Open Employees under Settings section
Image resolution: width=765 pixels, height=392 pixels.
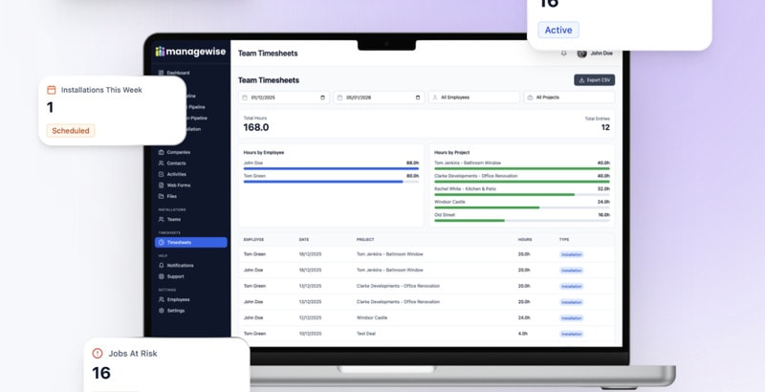[178, 299]
